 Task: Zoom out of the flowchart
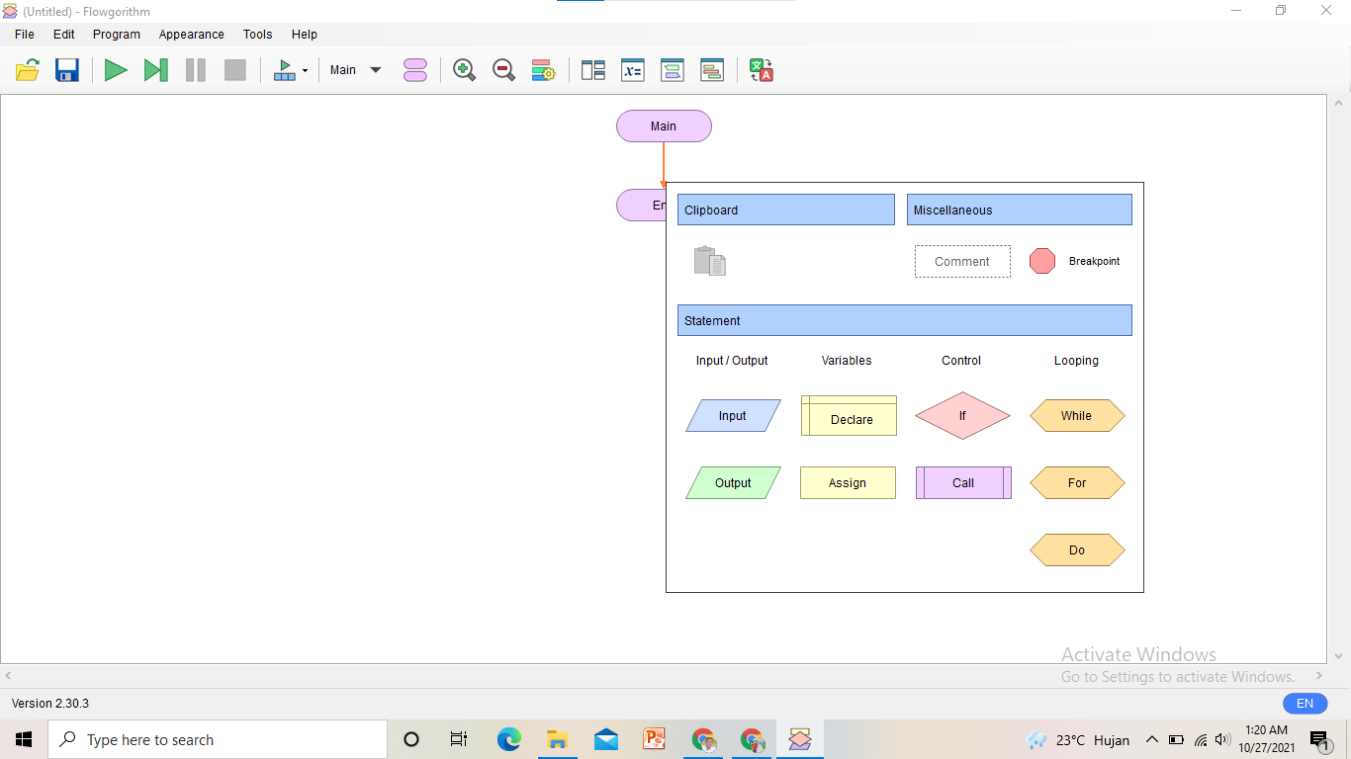503,69
